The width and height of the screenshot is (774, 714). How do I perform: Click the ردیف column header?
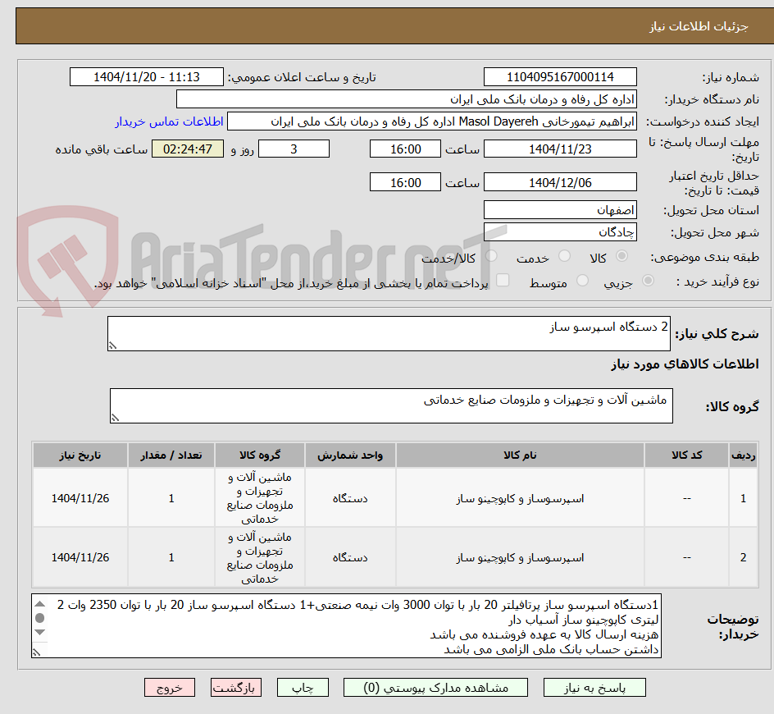743,455
